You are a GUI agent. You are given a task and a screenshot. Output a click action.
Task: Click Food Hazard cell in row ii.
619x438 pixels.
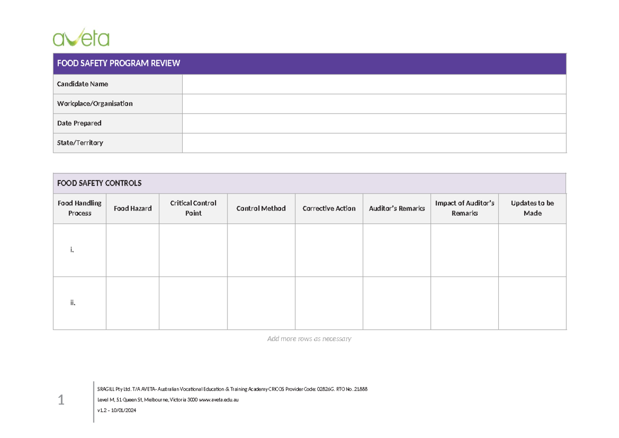coord(133,303)
